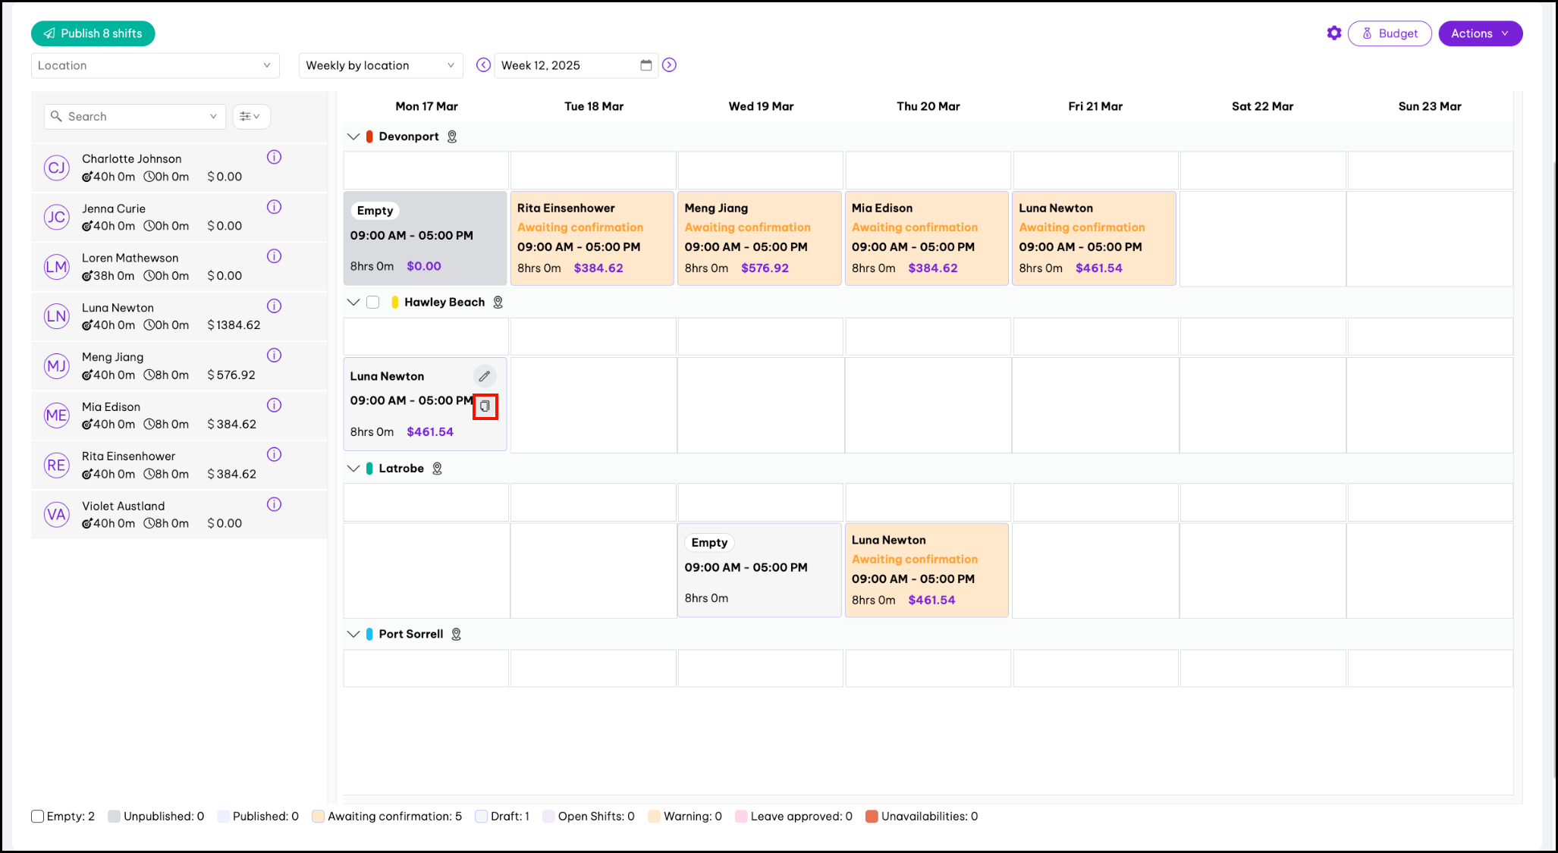Open the filter options icon beside Search
Viewport: 1558px width, 853px height.
(x=250, y=116)
